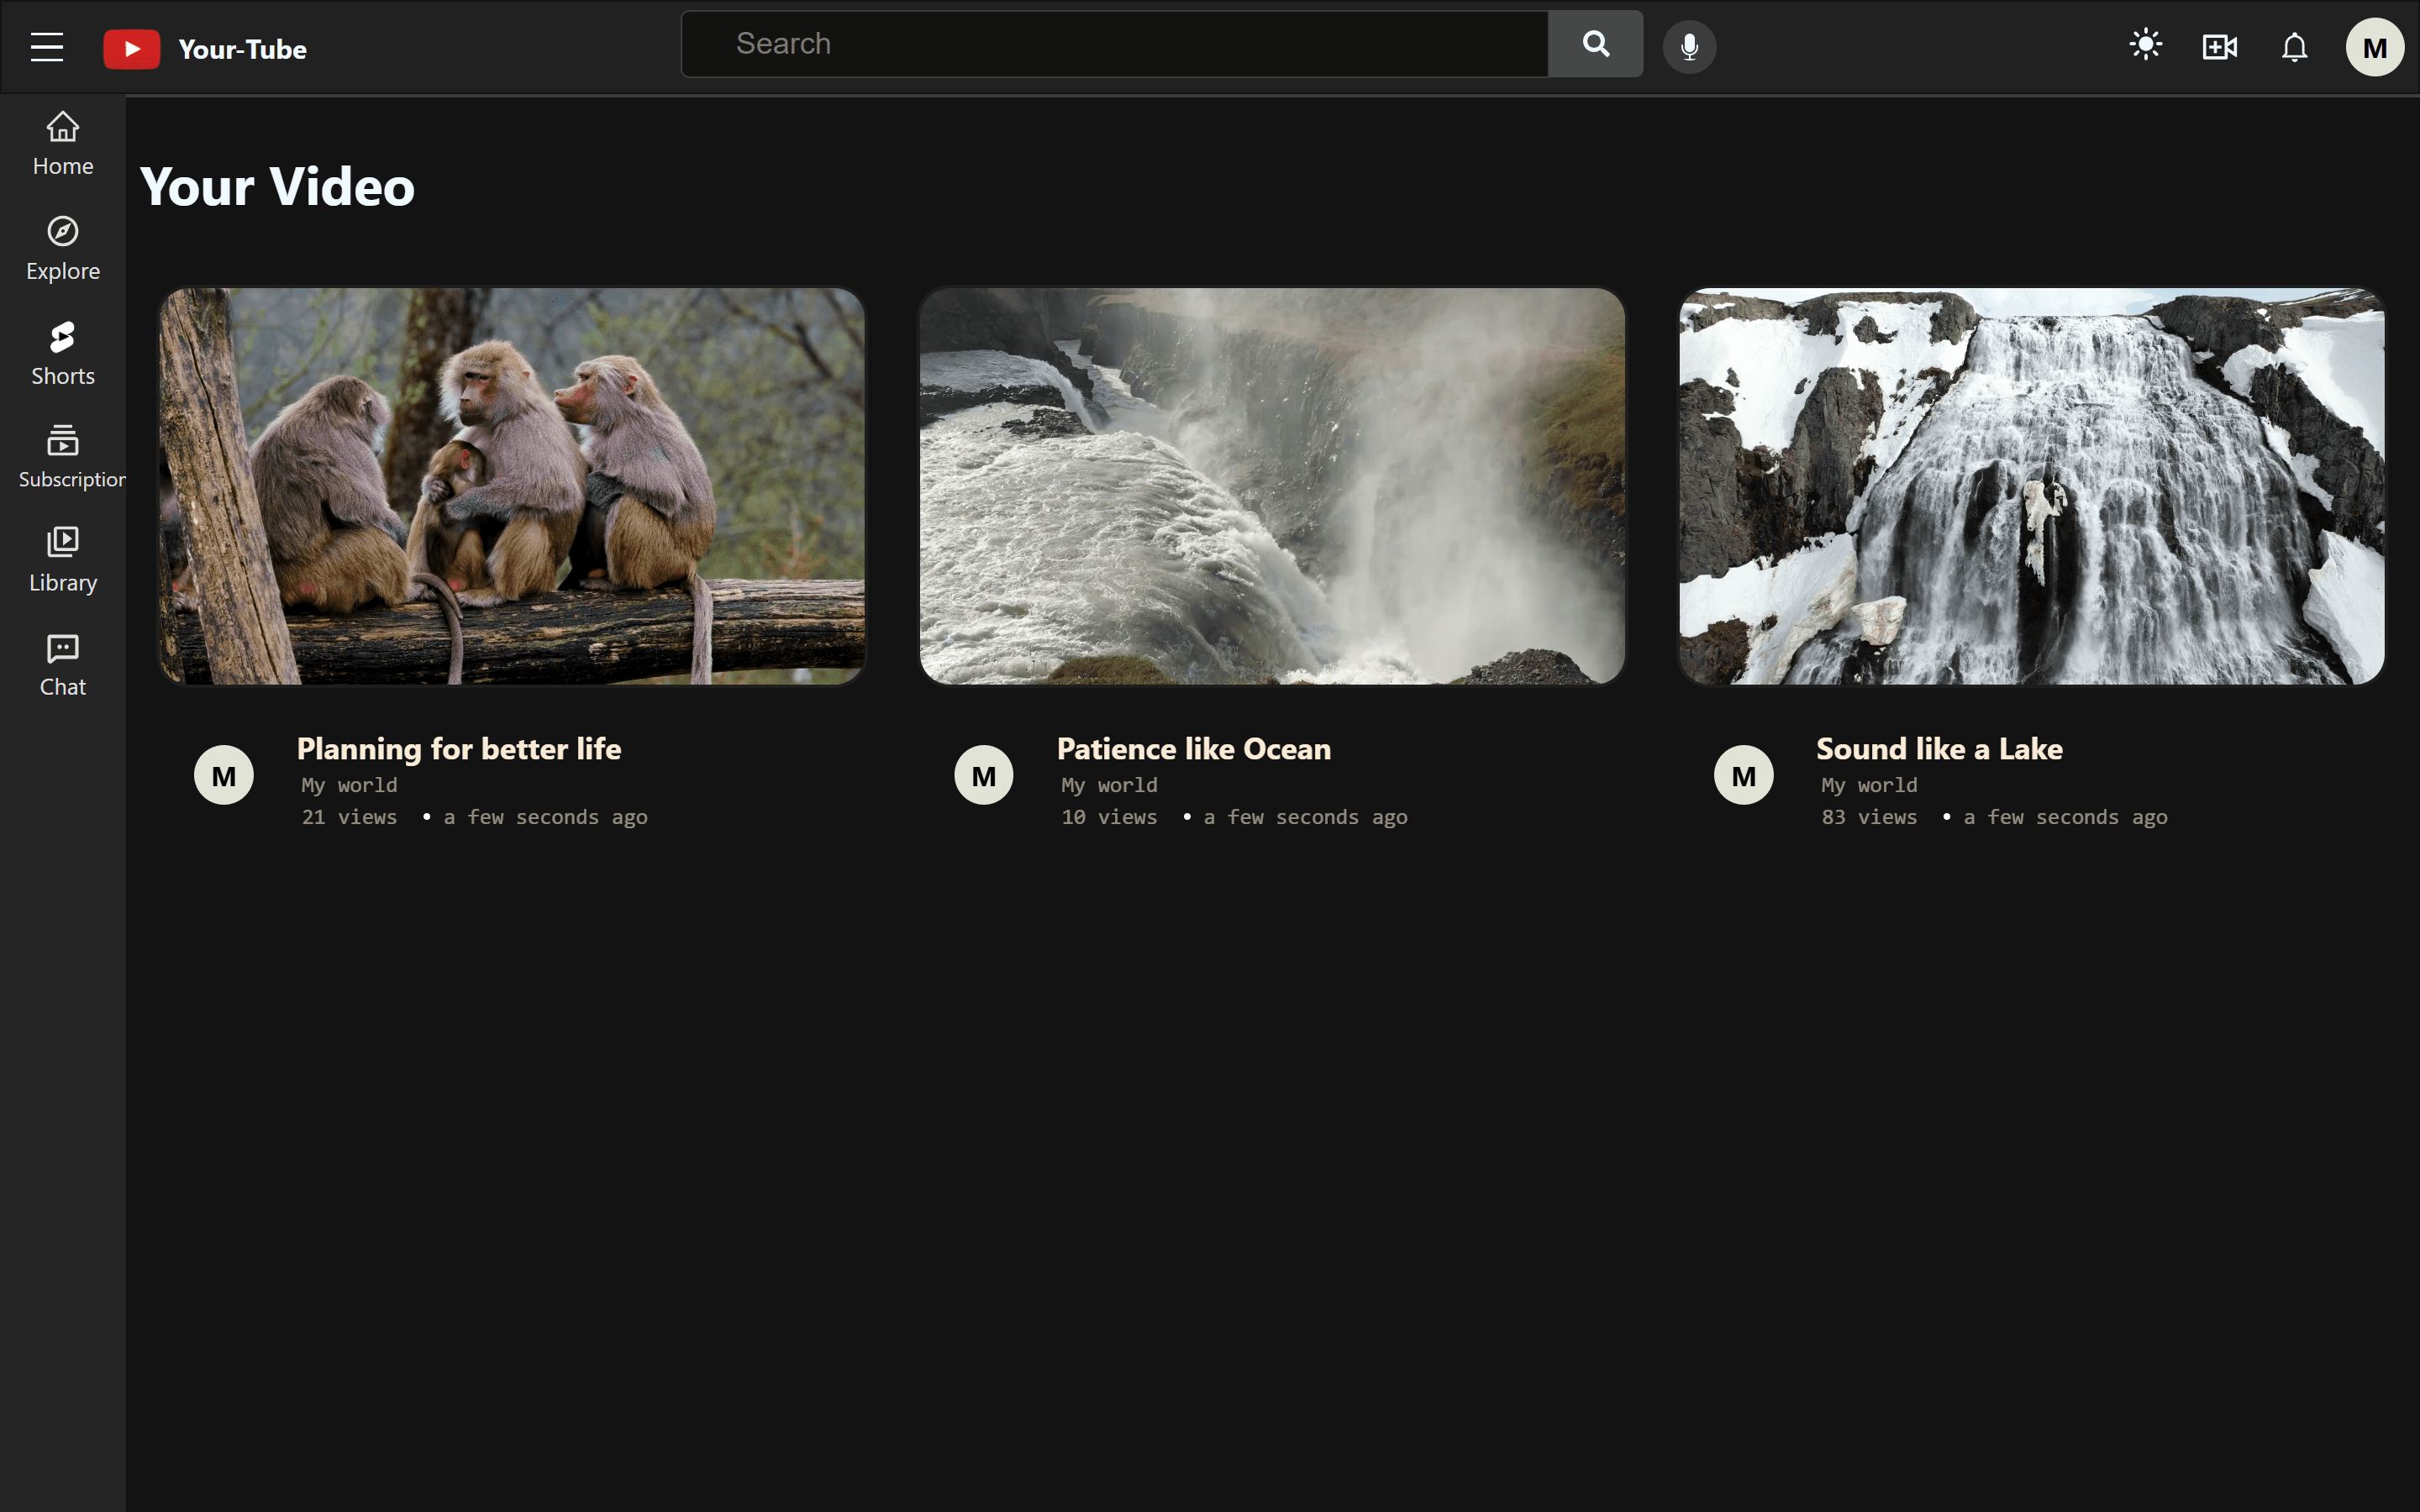Click the '10 views' text
2420x1512 pixels.
[1110, 818]
